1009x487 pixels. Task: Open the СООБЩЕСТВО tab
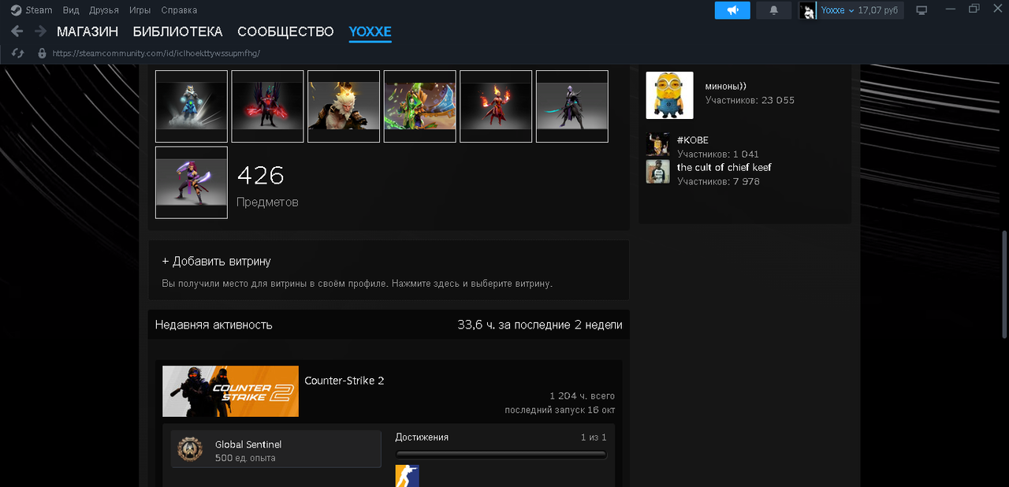point(286,32)
